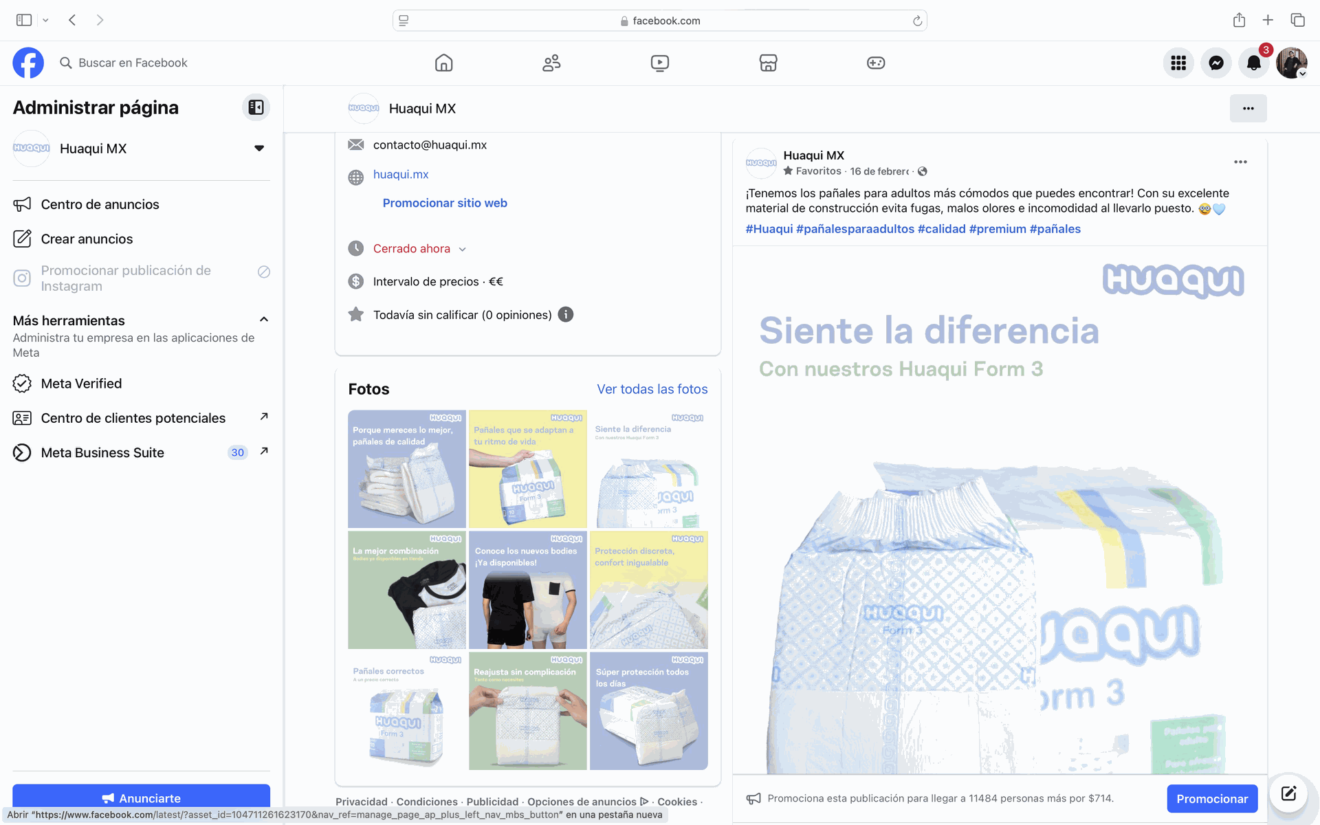The height and width of the screenshot is (825, 1320).
Task: Open Centro de anuncios in sidebar
Action: pyautogui.click(x=100, y=204)
